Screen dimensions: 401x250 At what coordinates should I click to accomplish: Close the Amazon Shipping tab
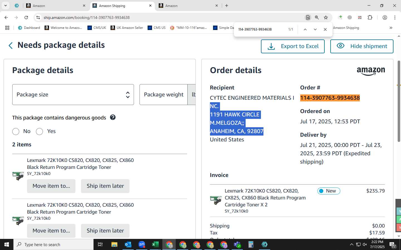coord(150,6)
